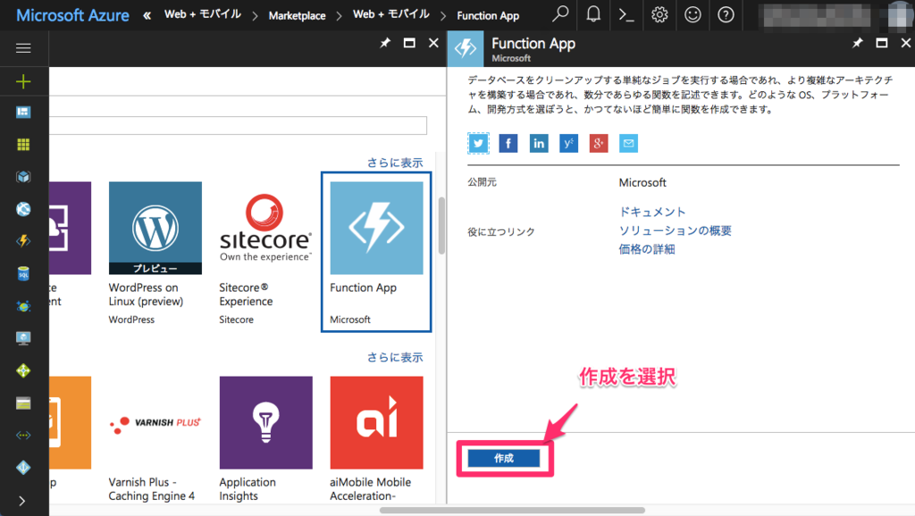915x516 pixels.
Task: Share on Facebook icon
Action: [508, 144]
